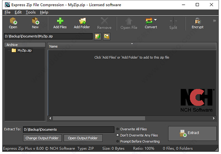
Task: Click 'Size: 0 Bytes' status text
Action: click(113, 148)
